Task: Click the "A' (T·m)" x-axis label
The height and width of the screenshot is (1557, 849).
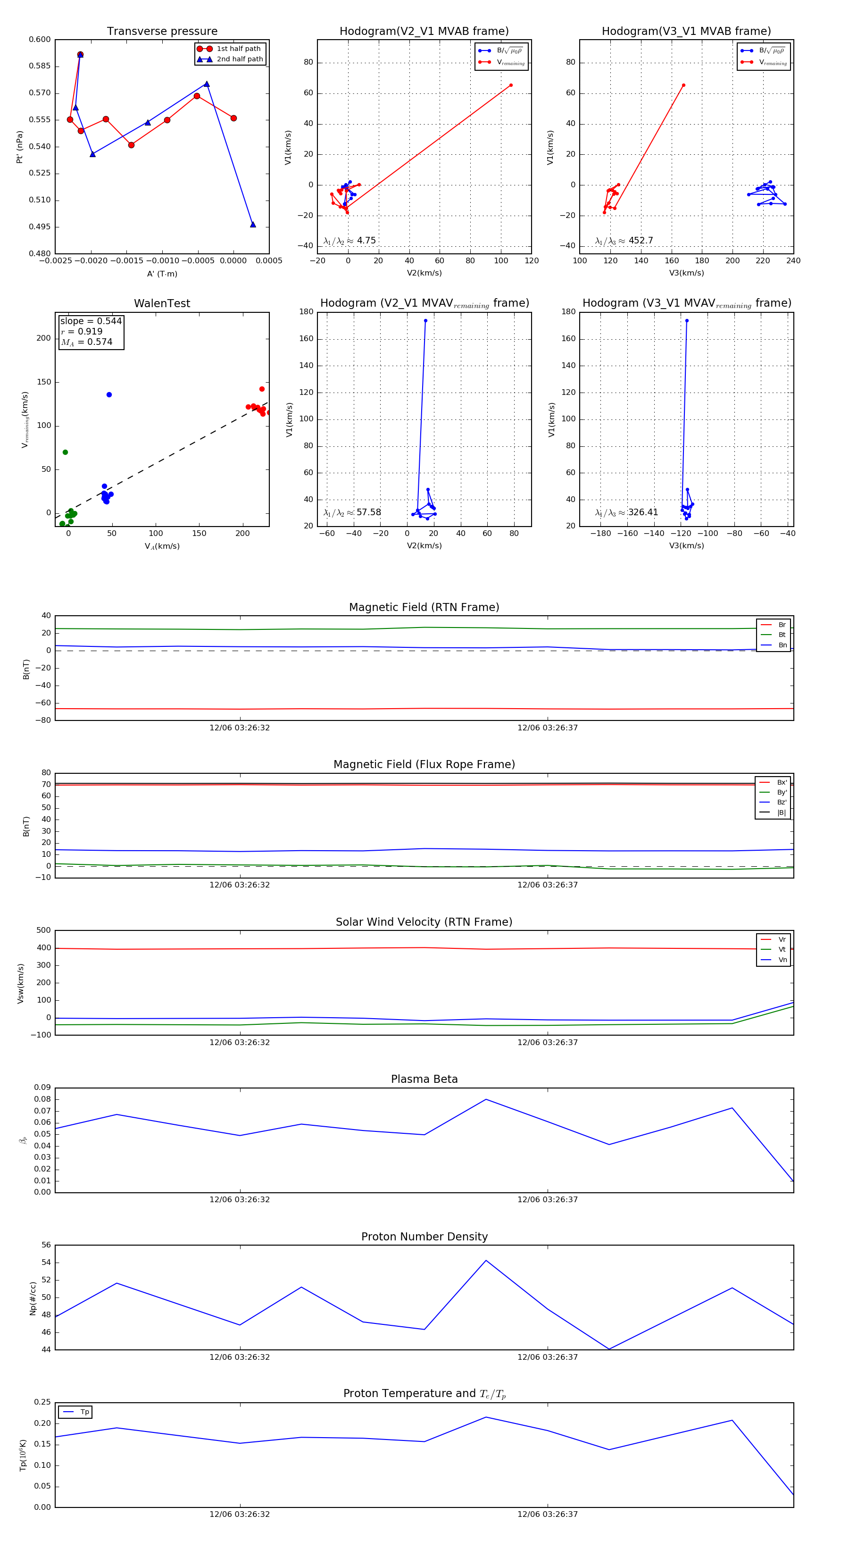Action: (162, 274)
